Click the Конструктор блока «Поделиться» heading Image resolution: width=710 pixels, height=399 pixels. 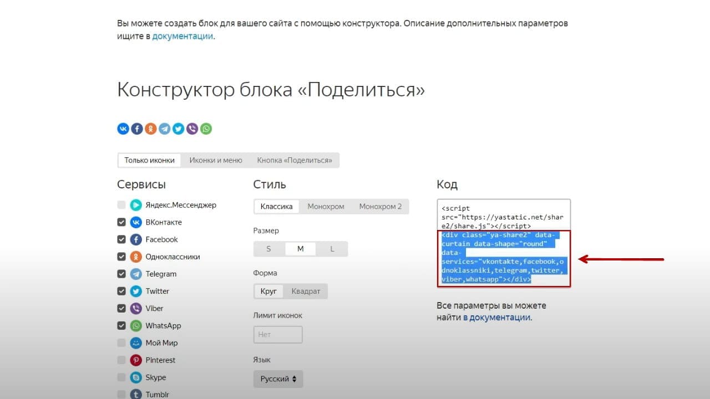tap(271, 90)
